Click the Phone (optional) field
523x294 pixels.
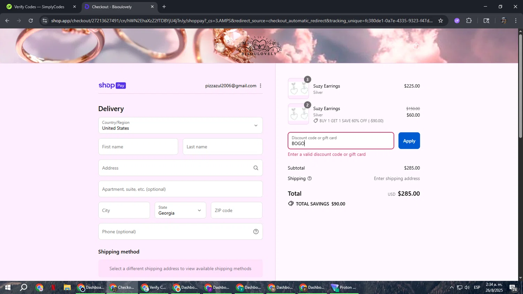point(180,232)
